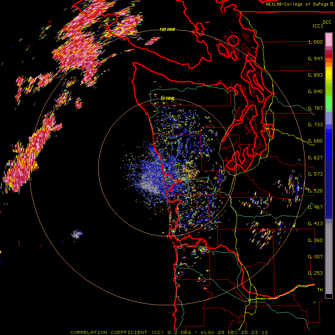Select the 0.520 legend value
This screenshot has width=335, height=335.
tap(315, 191)
